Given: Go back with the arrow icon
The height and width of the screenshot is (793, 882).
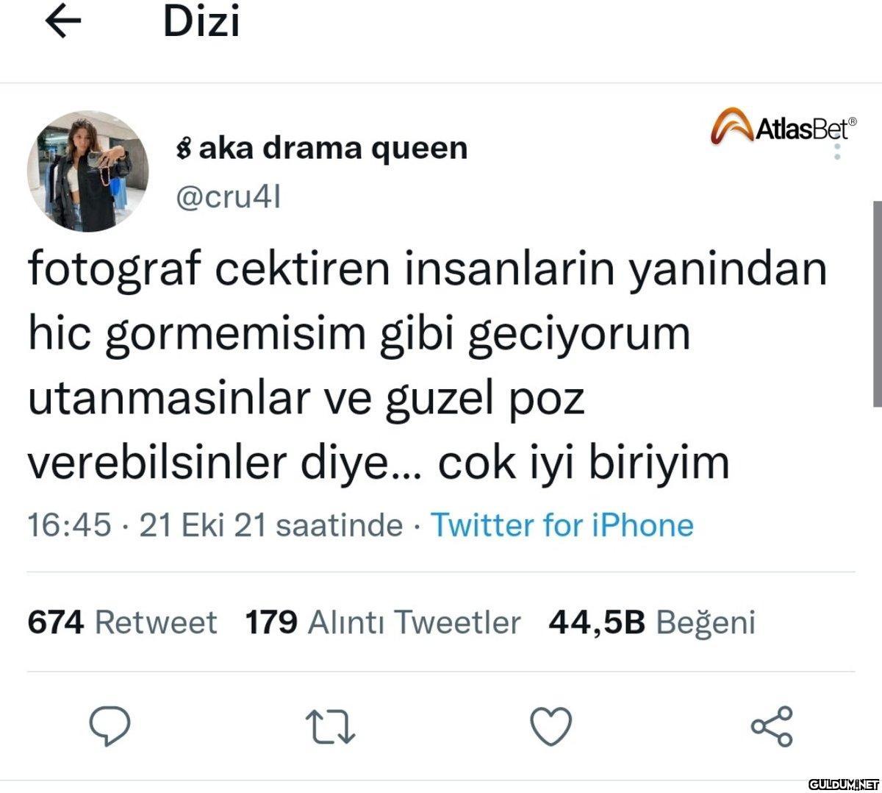Looking at the screenshot, I should point(64,23).
